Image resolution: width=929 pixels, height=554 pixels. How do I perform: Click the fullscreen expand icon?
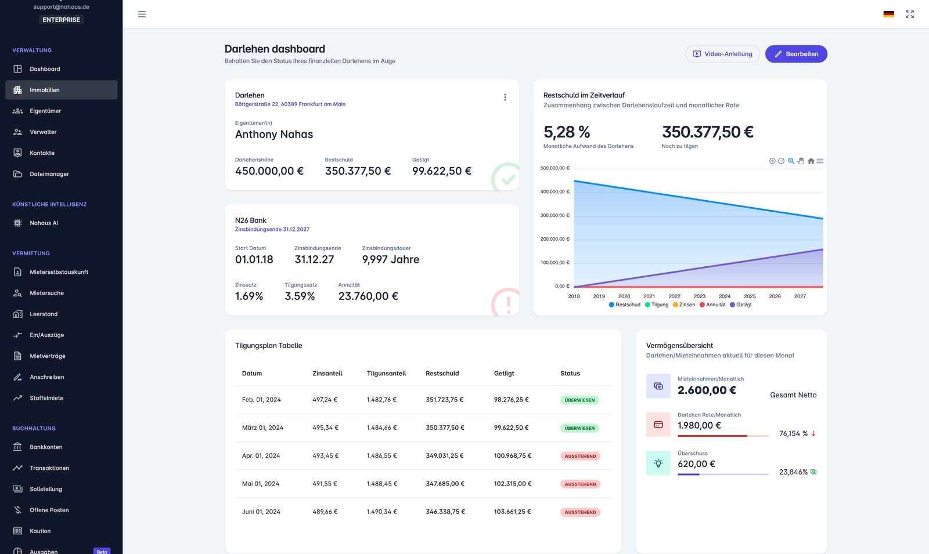click(910, 14)
